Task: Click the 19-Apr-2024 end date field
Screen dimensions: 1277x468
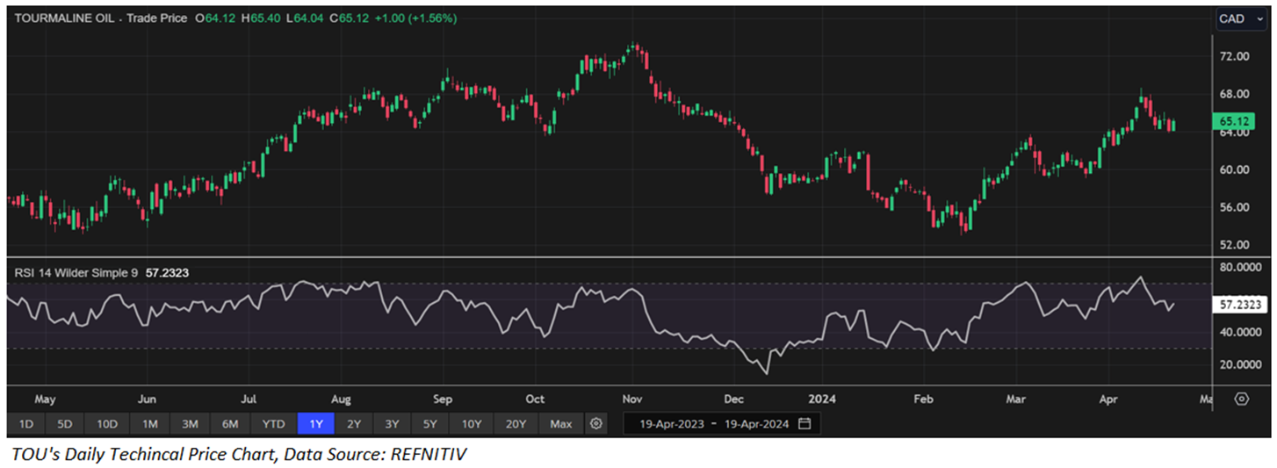Action: click(754, 424)
